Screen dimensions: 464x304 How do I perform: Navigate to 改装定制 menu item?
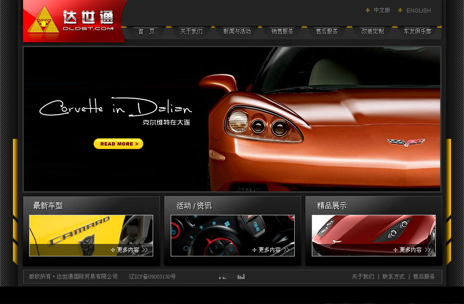point(372,31)
